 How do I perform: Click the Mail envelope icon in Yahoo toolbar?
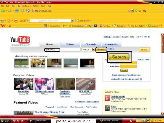tap(86, 26)
